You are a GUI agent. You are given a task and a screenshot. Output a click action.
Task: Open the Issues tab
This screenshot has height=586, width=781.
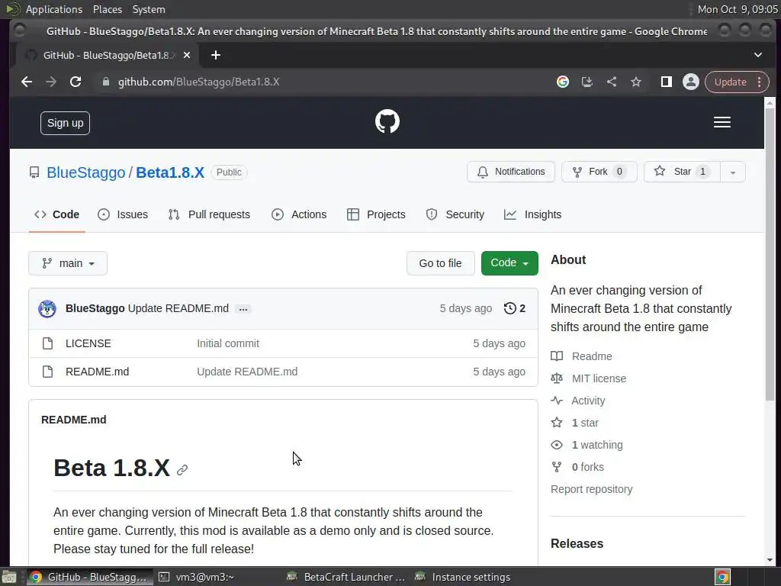[123, 214]
